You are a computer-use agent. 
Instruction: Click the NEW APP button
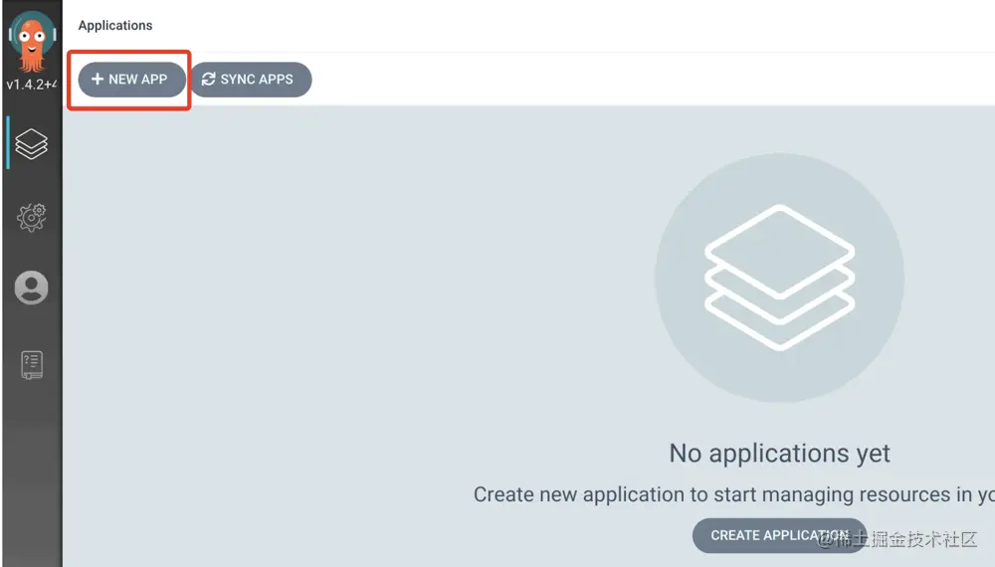(x=132, y=80)
